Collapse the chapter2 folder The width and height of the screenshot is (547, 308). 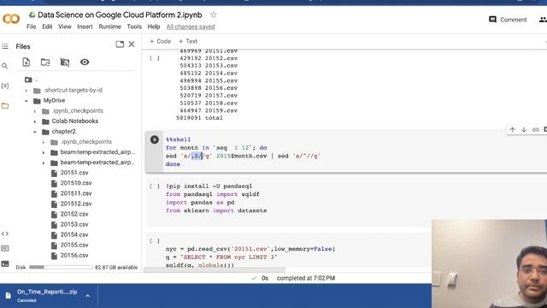pos(35,132)
